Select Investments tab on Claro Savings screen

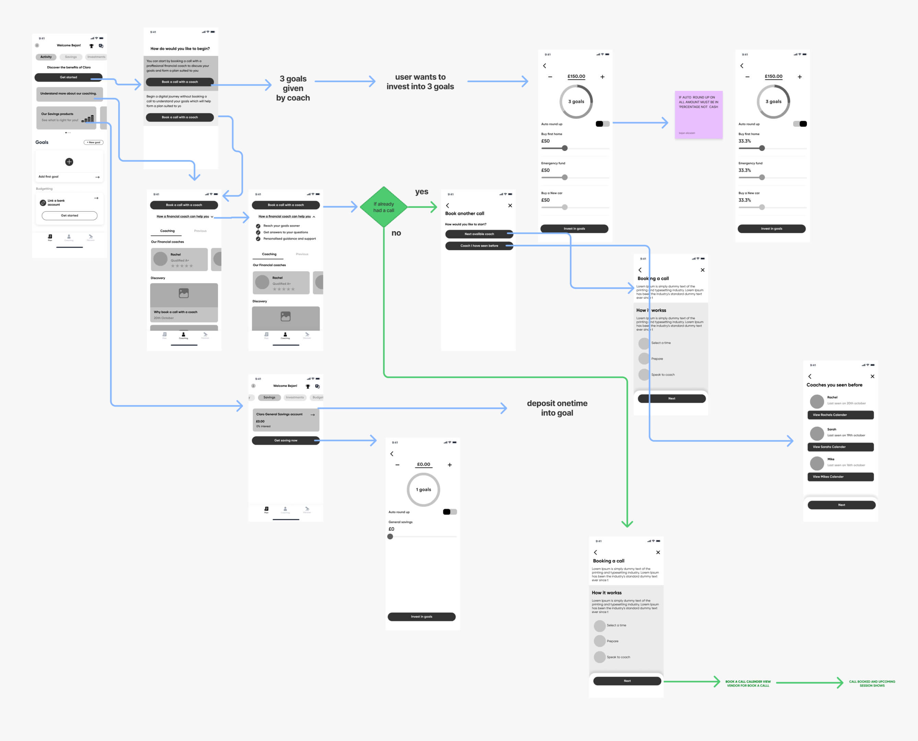point(295,397)
